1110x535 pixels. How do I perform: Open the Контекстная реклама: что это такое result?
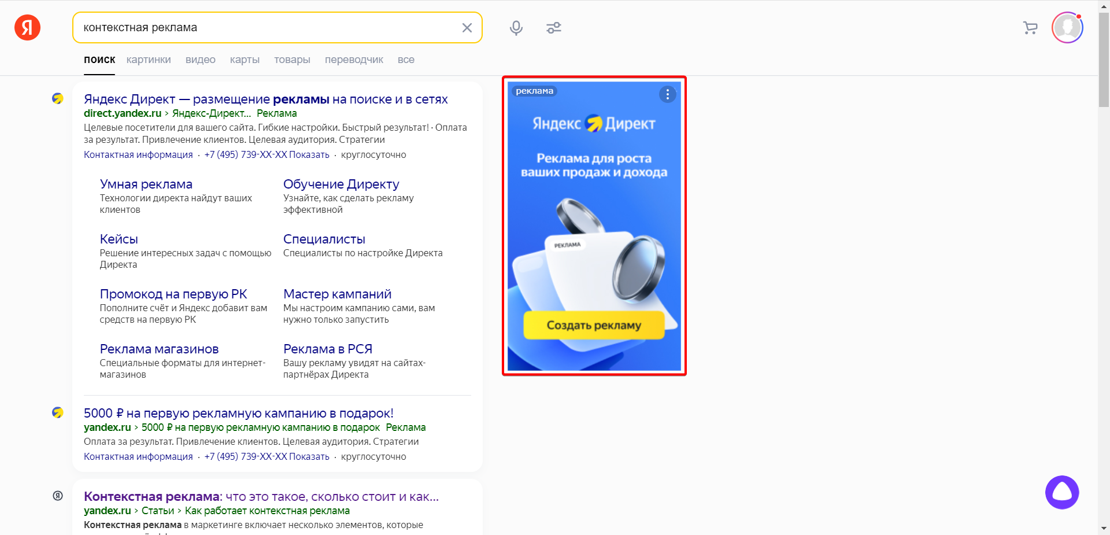pos(261,497)
